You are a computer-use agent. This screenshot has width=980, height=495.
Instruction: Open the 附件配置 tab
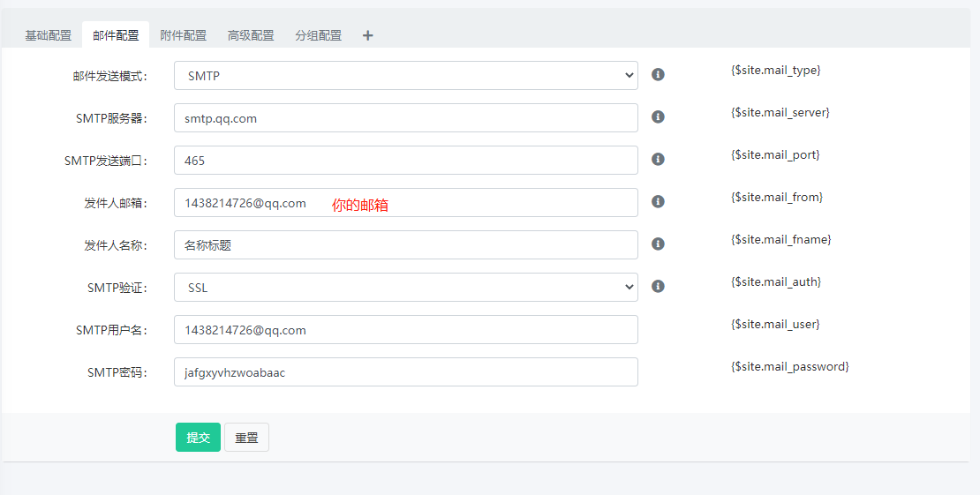pyautogui.click(x=183, y=35)
